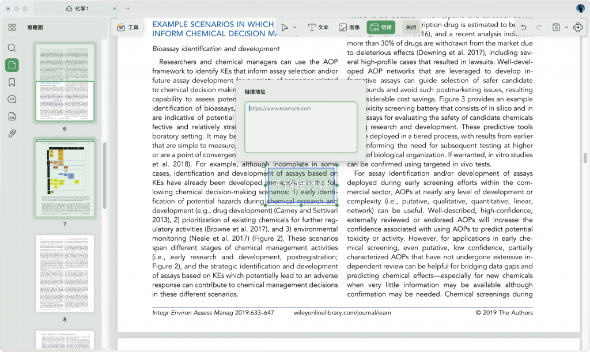
Task: Open the page 7 thumbnail
Action: [x=65, y=178]
